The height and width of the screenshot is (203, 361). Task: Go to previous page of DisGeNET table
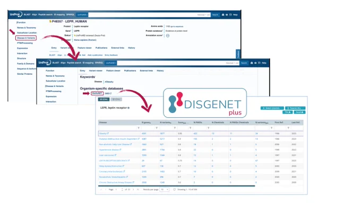[106, 189]
